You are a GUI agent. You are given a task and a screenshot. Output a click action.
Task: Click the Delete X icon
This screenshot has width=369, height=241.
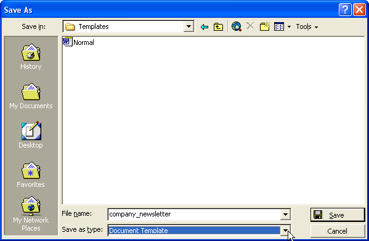pyautogui.click(x=250, y=26)
